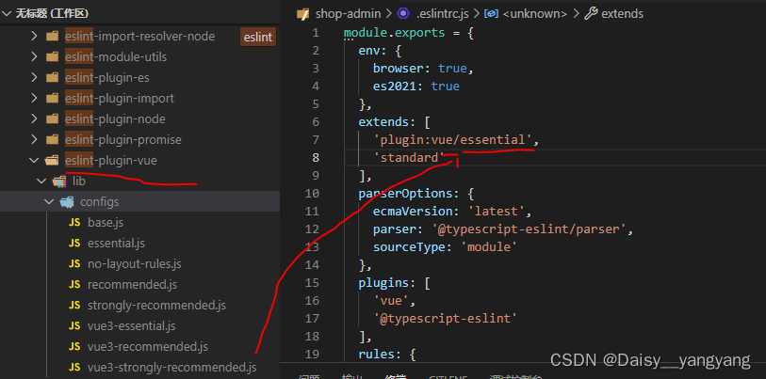Select the eslint-module-utils folder name
The height and width of the screenshot is (379, 766).
(116, 57)
